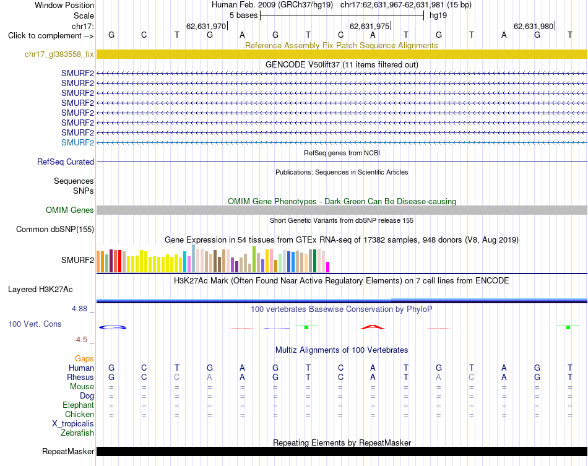The width and height of the screenshot is (588, 466).
Task: Click the genome position header chr17:62,631,967-62,631,981
Action: coord(392,5)
